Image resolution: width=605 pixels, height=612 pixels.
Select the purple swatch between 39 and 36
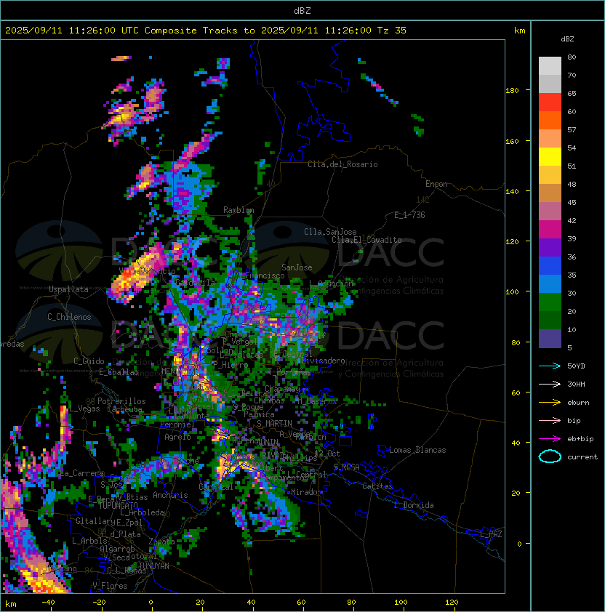550,248
